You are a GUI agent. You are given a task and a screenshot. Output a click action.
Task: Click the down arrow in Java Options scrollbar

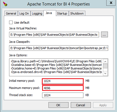click(x=105, y=73)
